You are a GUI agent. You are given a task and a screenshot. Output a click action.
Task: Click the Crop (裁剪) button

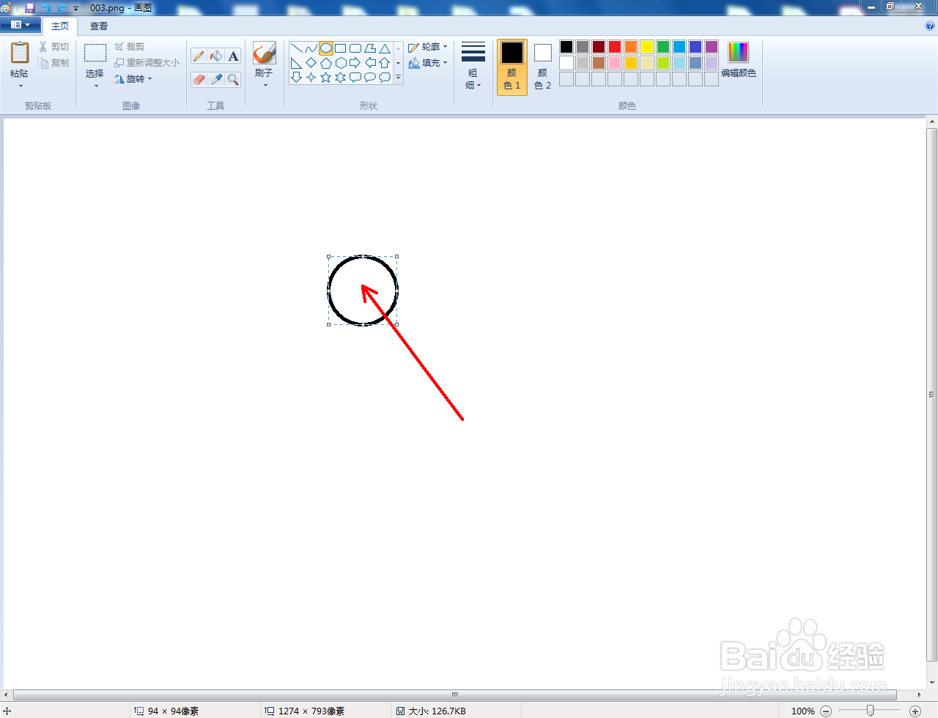[130, 47]
